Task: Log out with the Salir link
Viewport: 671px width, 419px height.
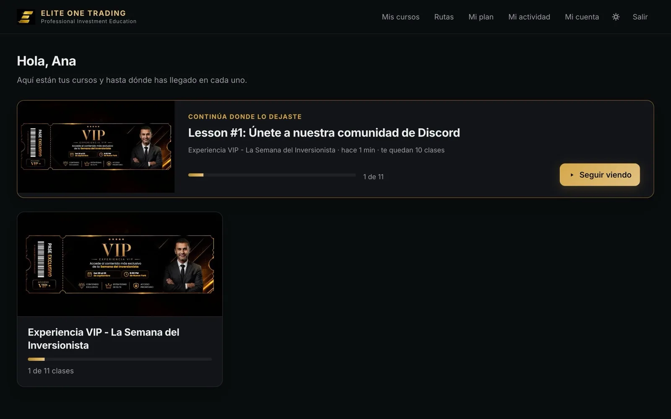Action: coord(640,17)
